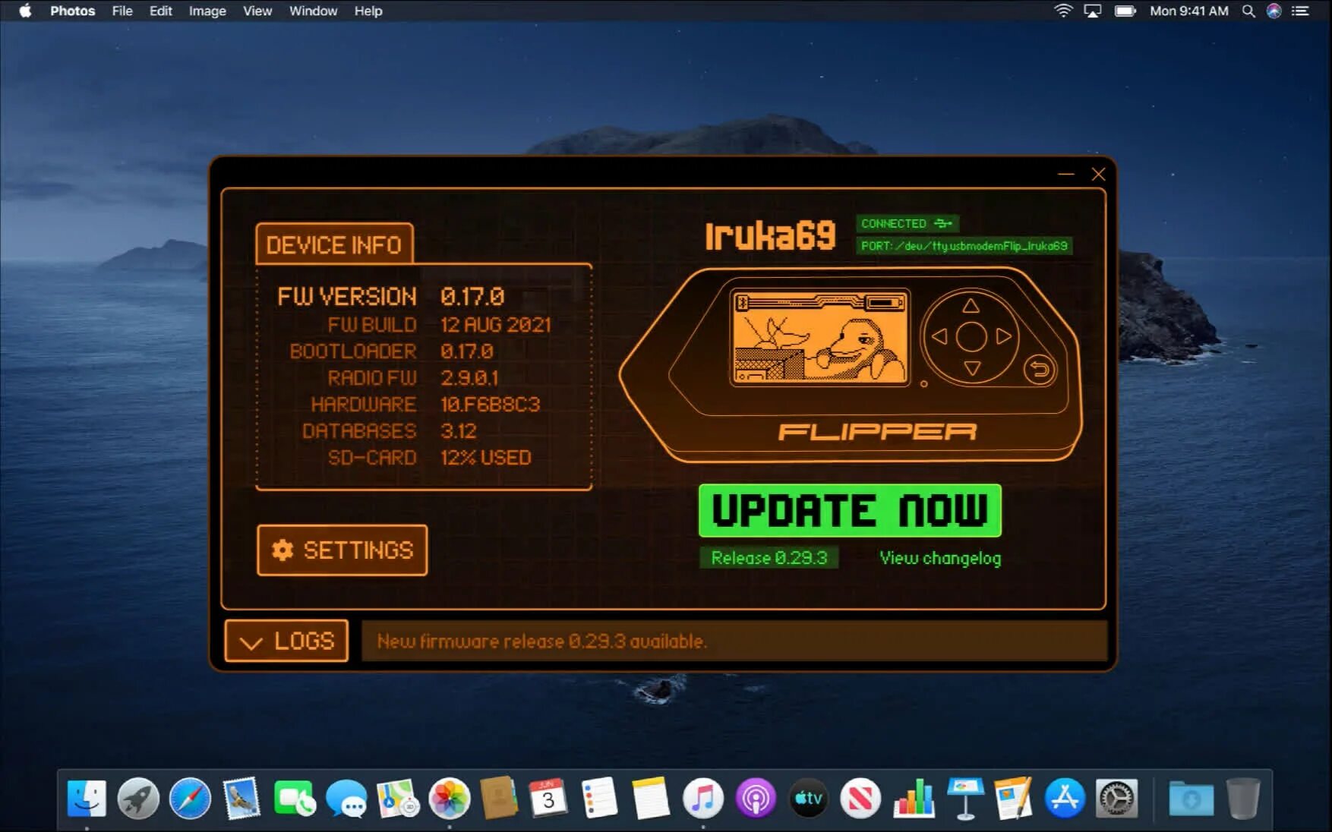Image resolution: width=1332 pixels, height=832 pixels.
Task: Open FaceTime from the Dock
Action: (294, 799)
